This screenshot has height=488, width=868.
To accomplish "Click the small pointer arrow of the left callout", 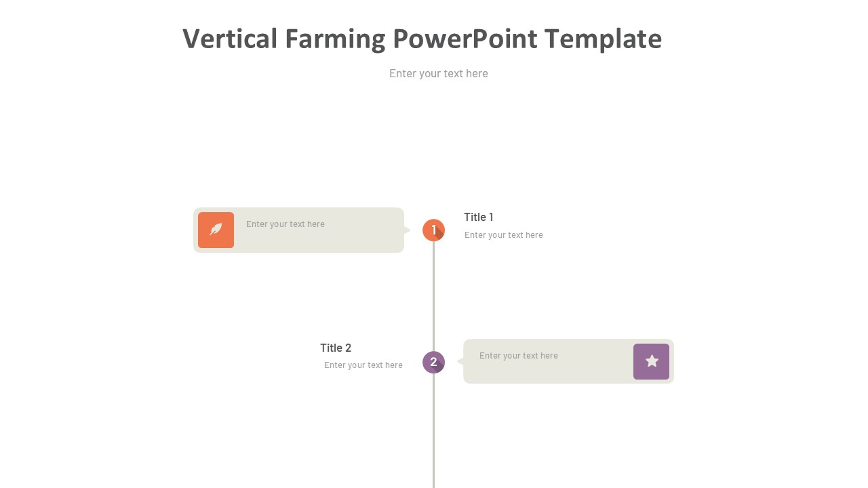I will click(407, 230).
